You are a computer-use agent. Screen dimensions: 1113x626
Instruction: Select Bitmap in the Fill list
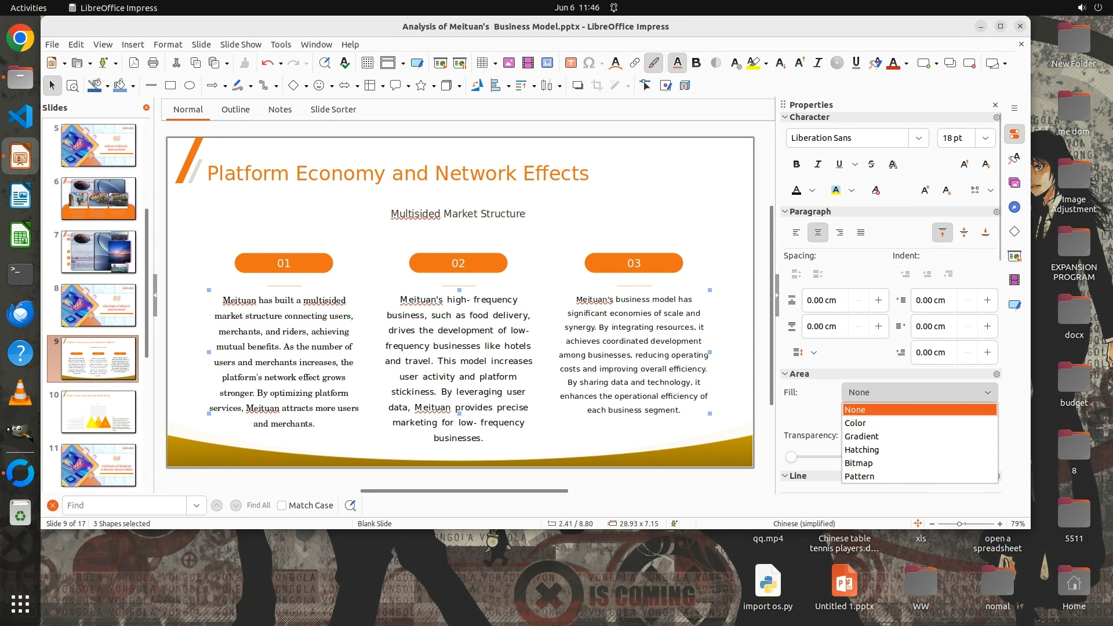coord(859,463)
